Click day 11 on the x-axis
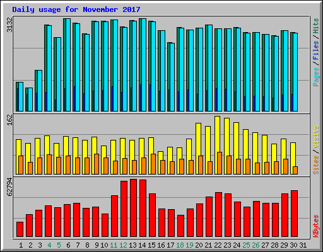Viewport: 323px width, 252px height. click(x=114, y=245)
